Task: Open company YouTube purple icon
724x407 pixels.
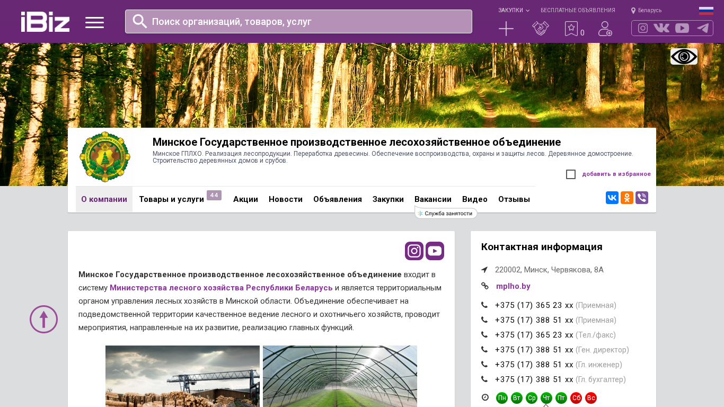Action: [x=435, y=251]
